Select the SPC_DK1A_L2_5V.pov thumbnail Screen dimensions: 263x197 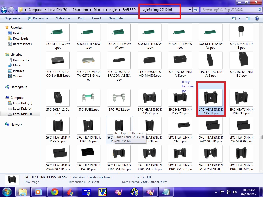(58, 98)
